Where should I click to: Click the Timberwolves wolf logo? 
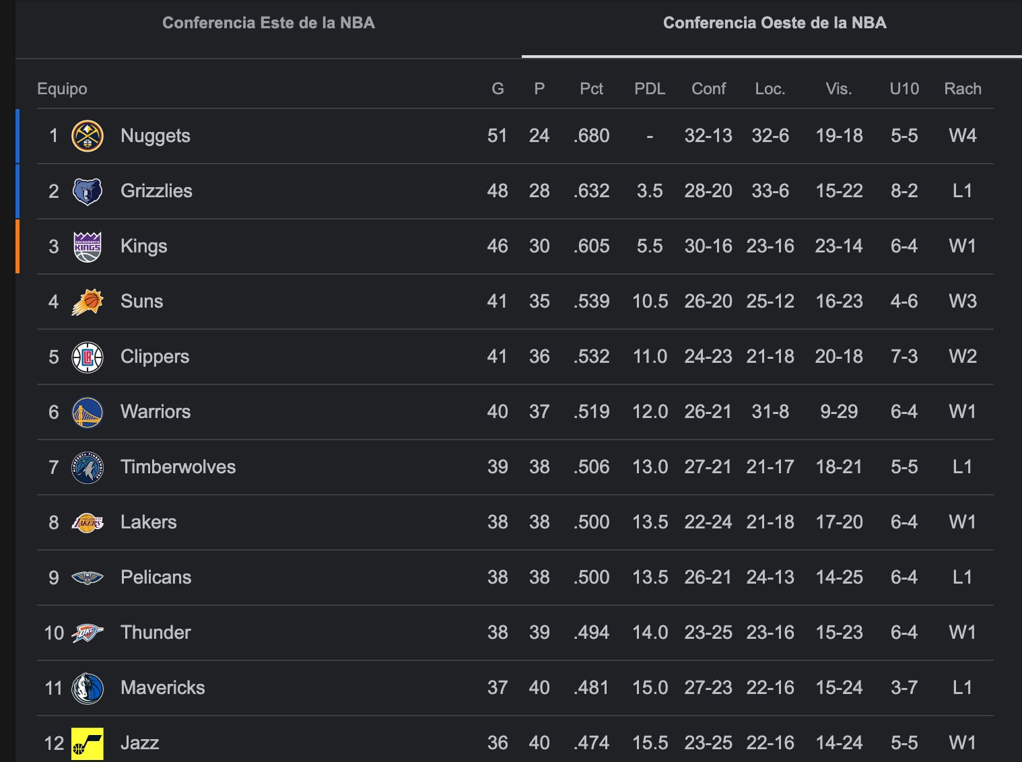coord(88,467)
